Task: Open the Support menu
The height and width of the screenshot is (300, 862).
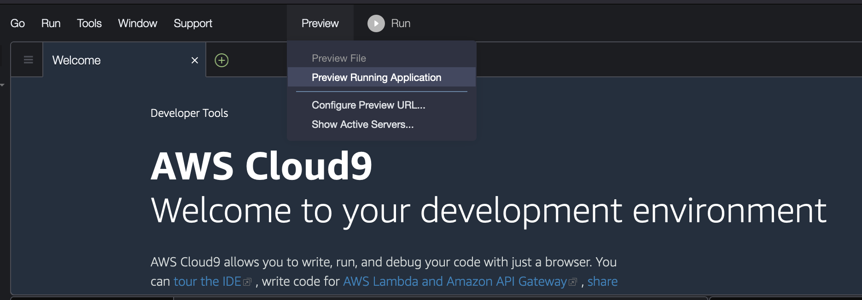Action: pyautogui.click(x=193, y=23)
